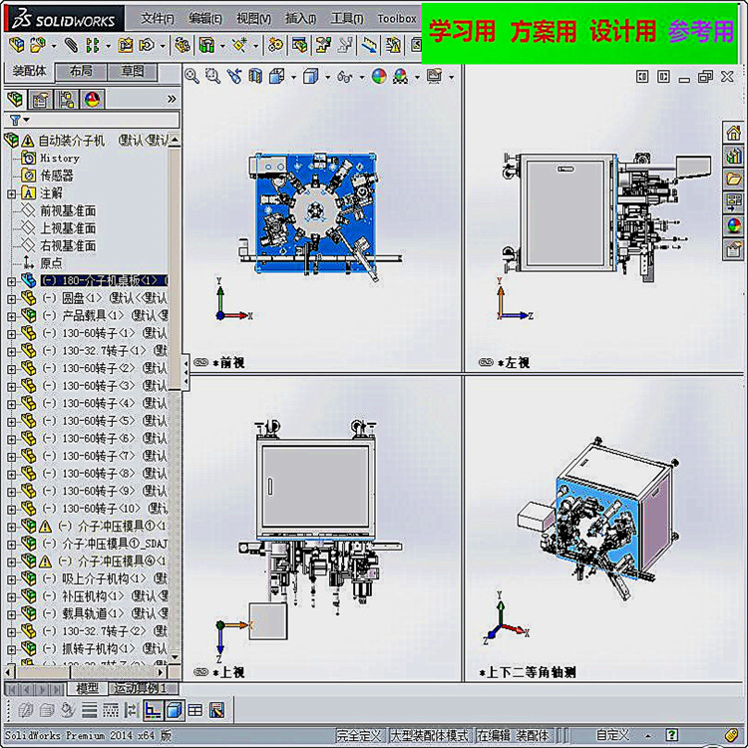The height and width of the screenshot is (748, 748).
Task: Toggle the shaded display style cube button
Action: [x=174, y=710]
